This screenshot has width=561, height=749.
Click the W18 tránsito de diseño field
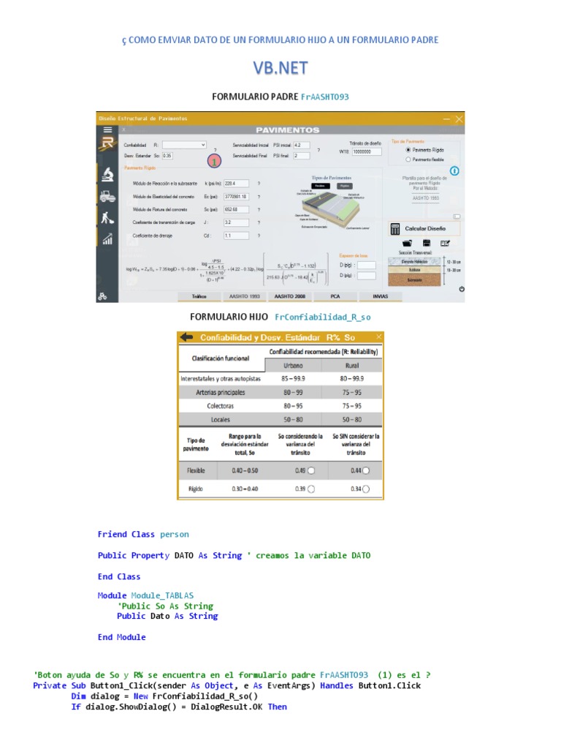[x=367, y=152]
